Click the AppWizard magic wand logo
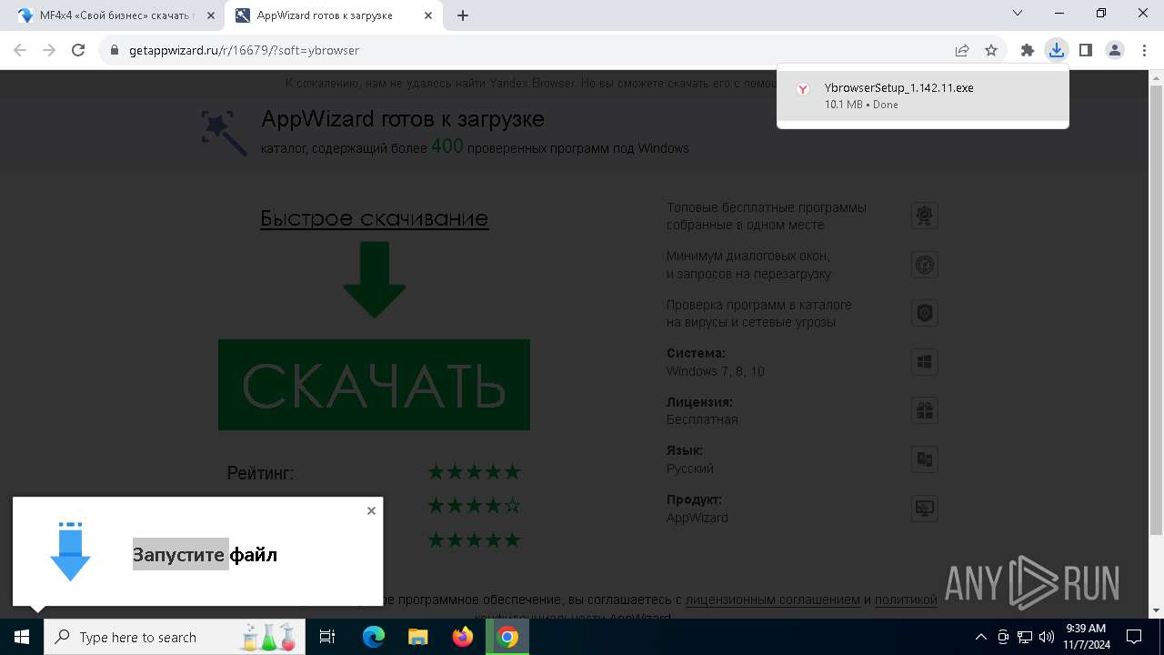1164x655 pixels. pyautogui.click(x=224, y=133)
